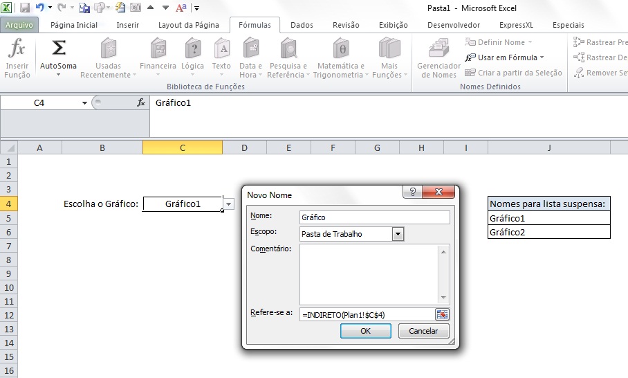Screen dimensions: 628x378
Task: Click the range selector icon in Refere-se a
Action: [x=442, y=315]
